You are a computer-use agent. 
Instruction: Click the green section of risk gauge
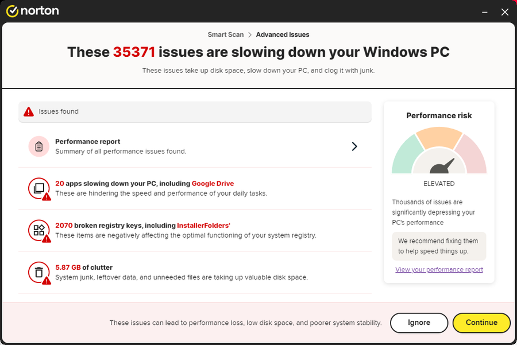(x=406, y=156)
